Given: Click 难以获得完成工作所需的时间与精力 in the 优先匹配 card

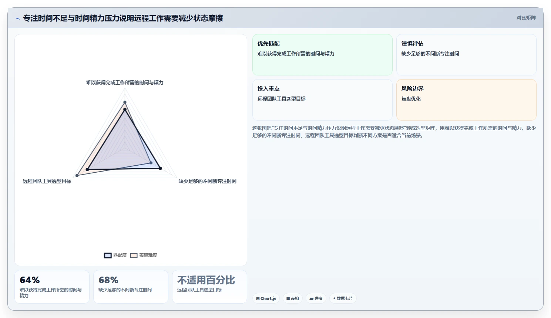Looking at the screenshot, I should click(296, 54).
